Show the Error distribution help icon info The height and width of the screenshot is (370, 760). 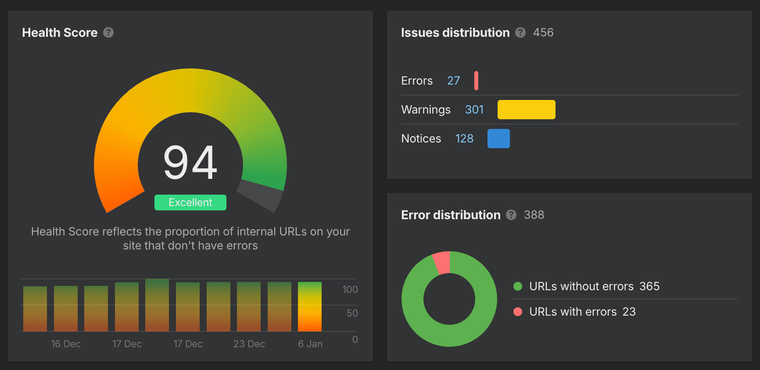coord(511,215)
